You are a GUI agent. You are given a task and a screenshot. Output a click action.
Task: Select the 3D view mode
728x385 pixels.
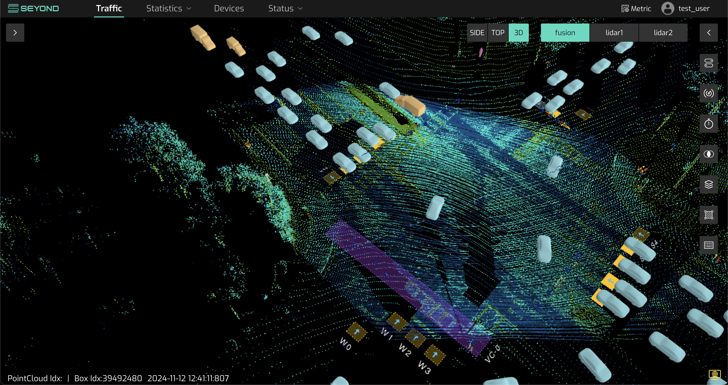point(518,33)
